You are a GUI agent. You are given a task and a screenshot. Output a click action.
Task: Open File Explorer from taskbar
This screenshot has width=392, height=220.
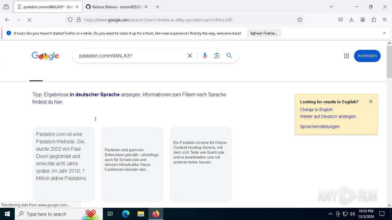(x=141, y=214)
